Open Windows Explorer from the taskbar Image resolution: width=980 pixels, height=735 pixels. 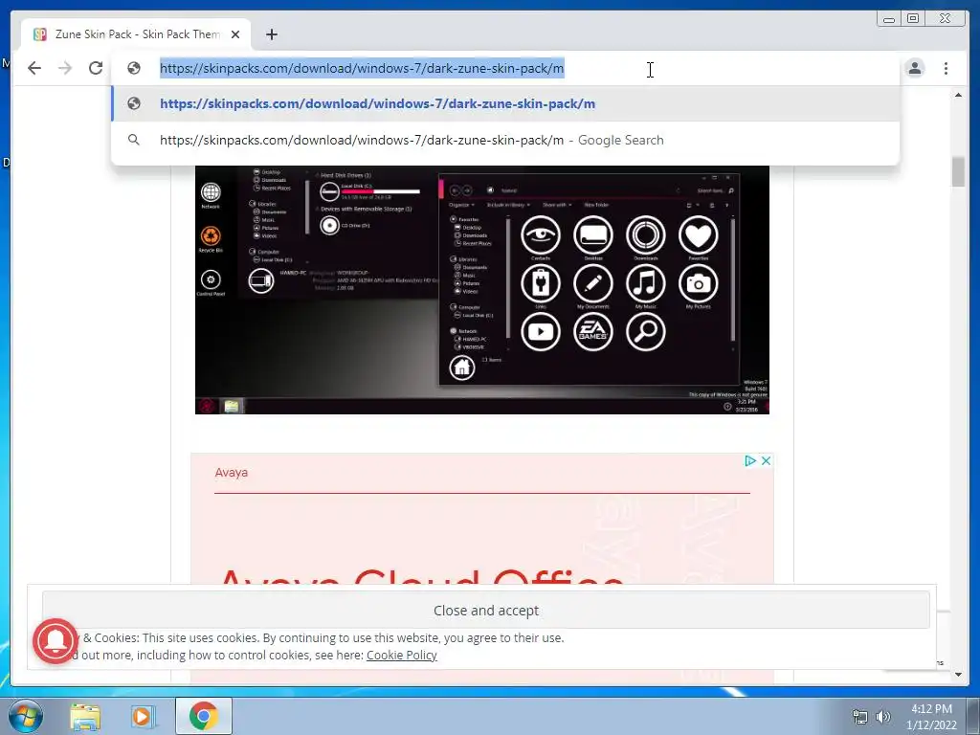85,716
